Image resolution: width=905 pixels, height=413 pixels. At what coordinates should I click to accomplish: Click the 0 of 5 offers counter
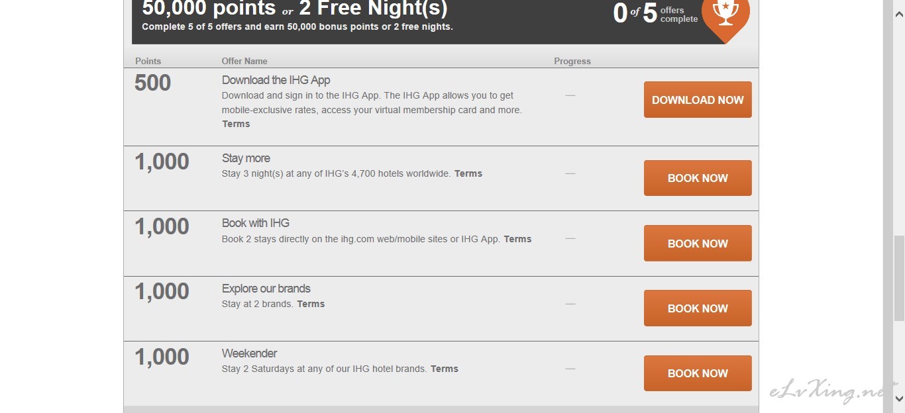[654, 14]
